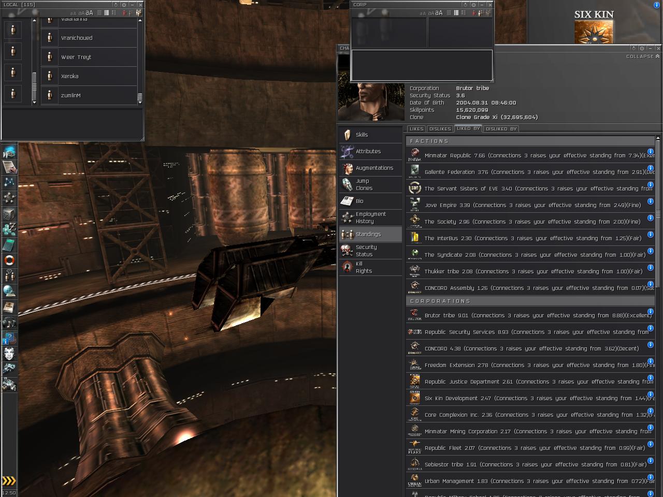
Task: Open the Kill Rights section
Action: click(x=370, y=267)
